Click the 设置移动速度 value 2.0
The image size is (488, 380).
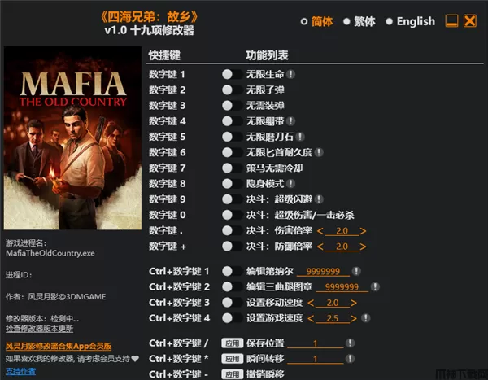click(333, 303)
